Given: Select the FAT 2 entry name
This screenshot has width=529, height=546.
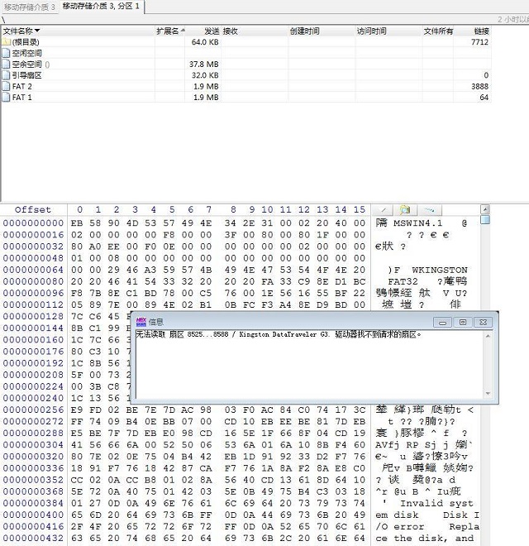Looking at the screenshot, I should point(22,86).
